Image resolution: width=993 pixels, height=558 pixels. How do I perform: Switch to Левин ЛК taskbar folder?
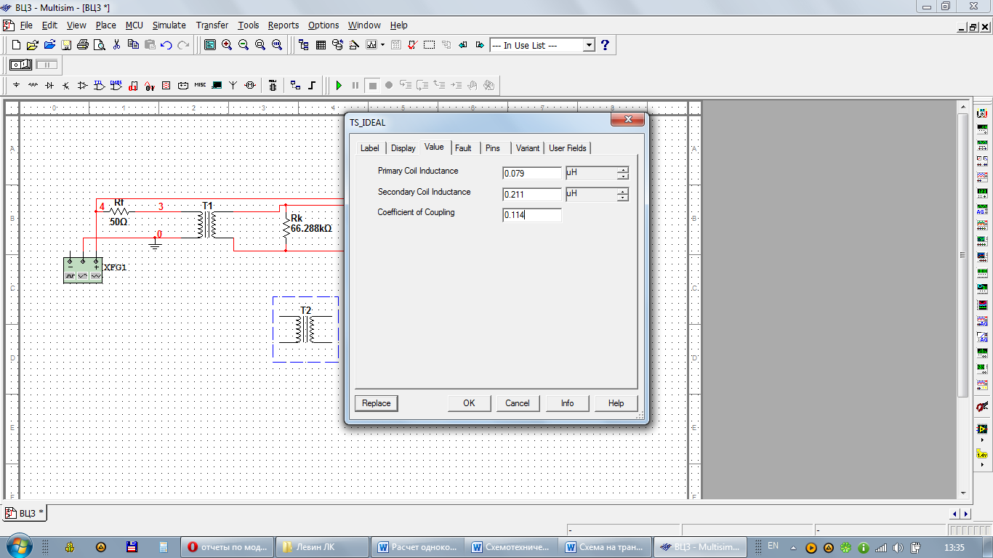pos(323,547)
